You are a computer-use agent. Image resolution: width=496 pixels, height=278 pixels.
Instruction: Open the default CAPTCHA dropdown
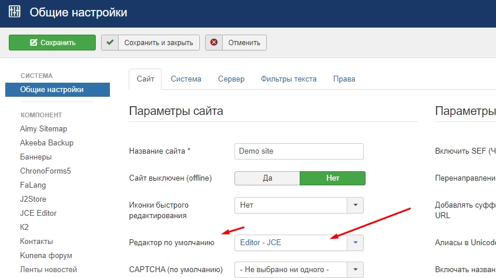356,270
